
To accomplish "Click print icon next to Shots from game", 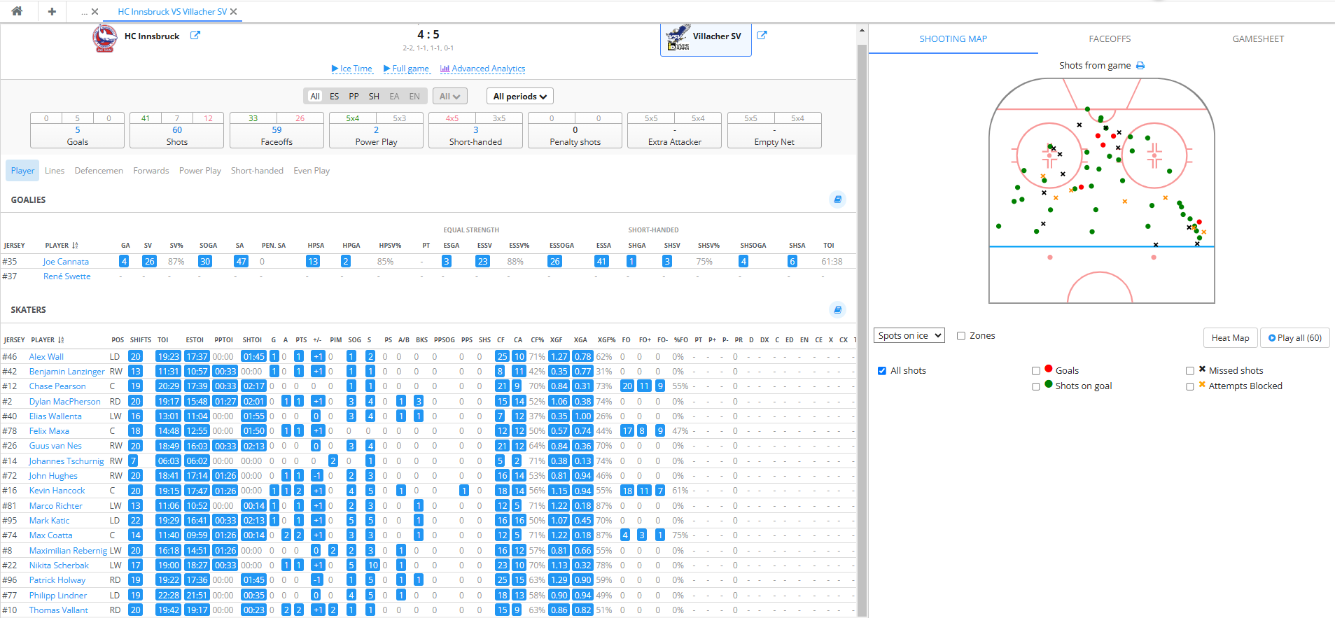I will 1140,66.
